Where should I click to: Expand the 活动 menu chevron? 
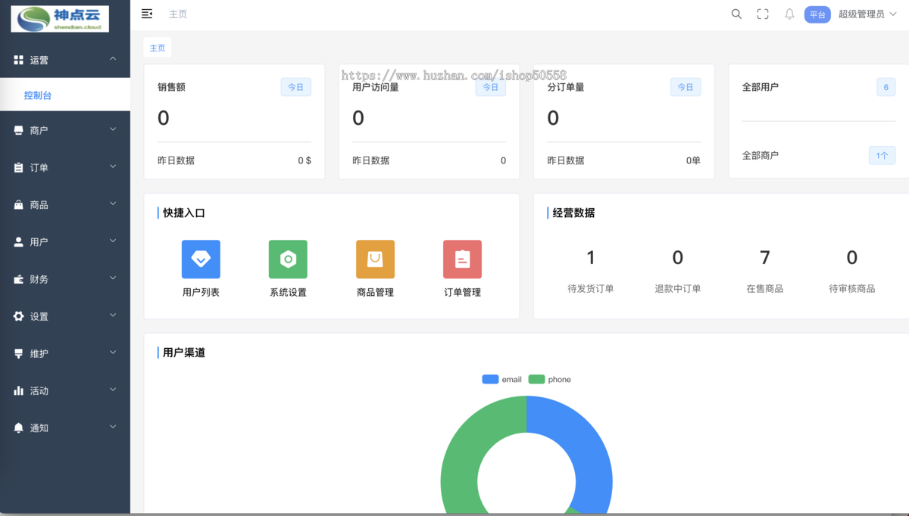(x=113, y=390)
